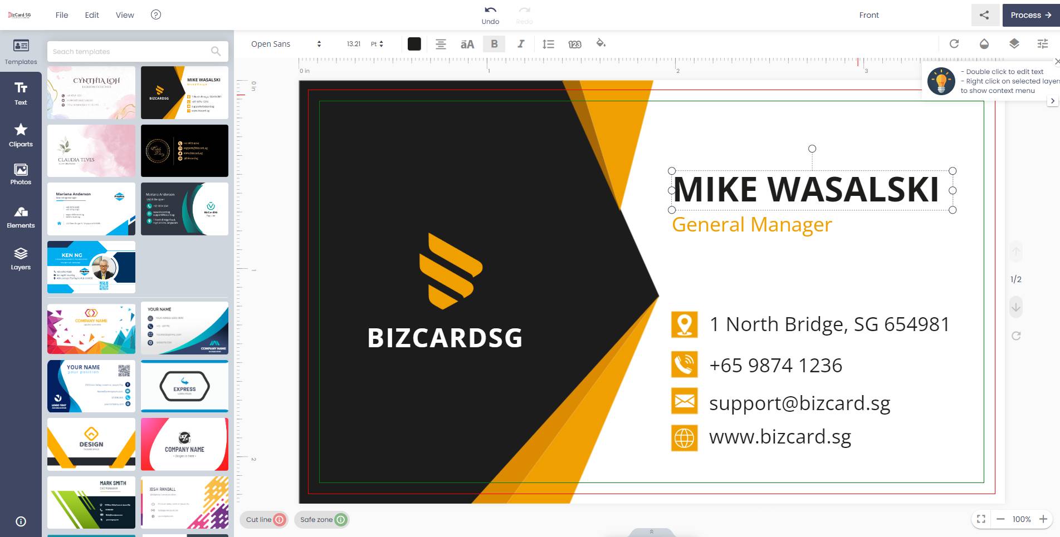Viewport: 1060px width, 537px height.
Task: Expand the bottom panel chevron
Action: (651, 532)
